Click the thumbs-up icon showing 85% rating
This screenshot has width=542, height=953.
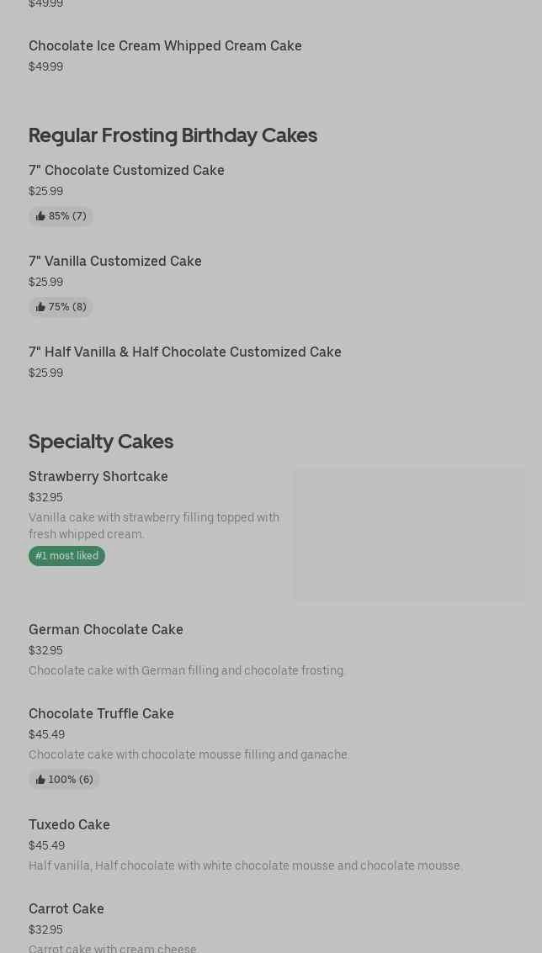pyautogui.click(x=40, y=216)
